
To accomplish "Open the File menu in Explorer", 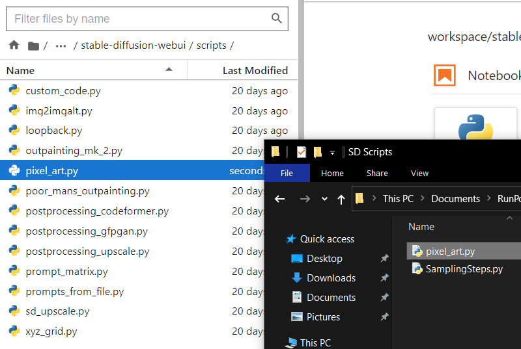I will pyautogui.click(x=287, y=173).
